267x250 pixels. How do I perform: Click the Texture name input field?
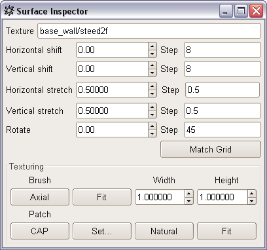tap(149, 31)
